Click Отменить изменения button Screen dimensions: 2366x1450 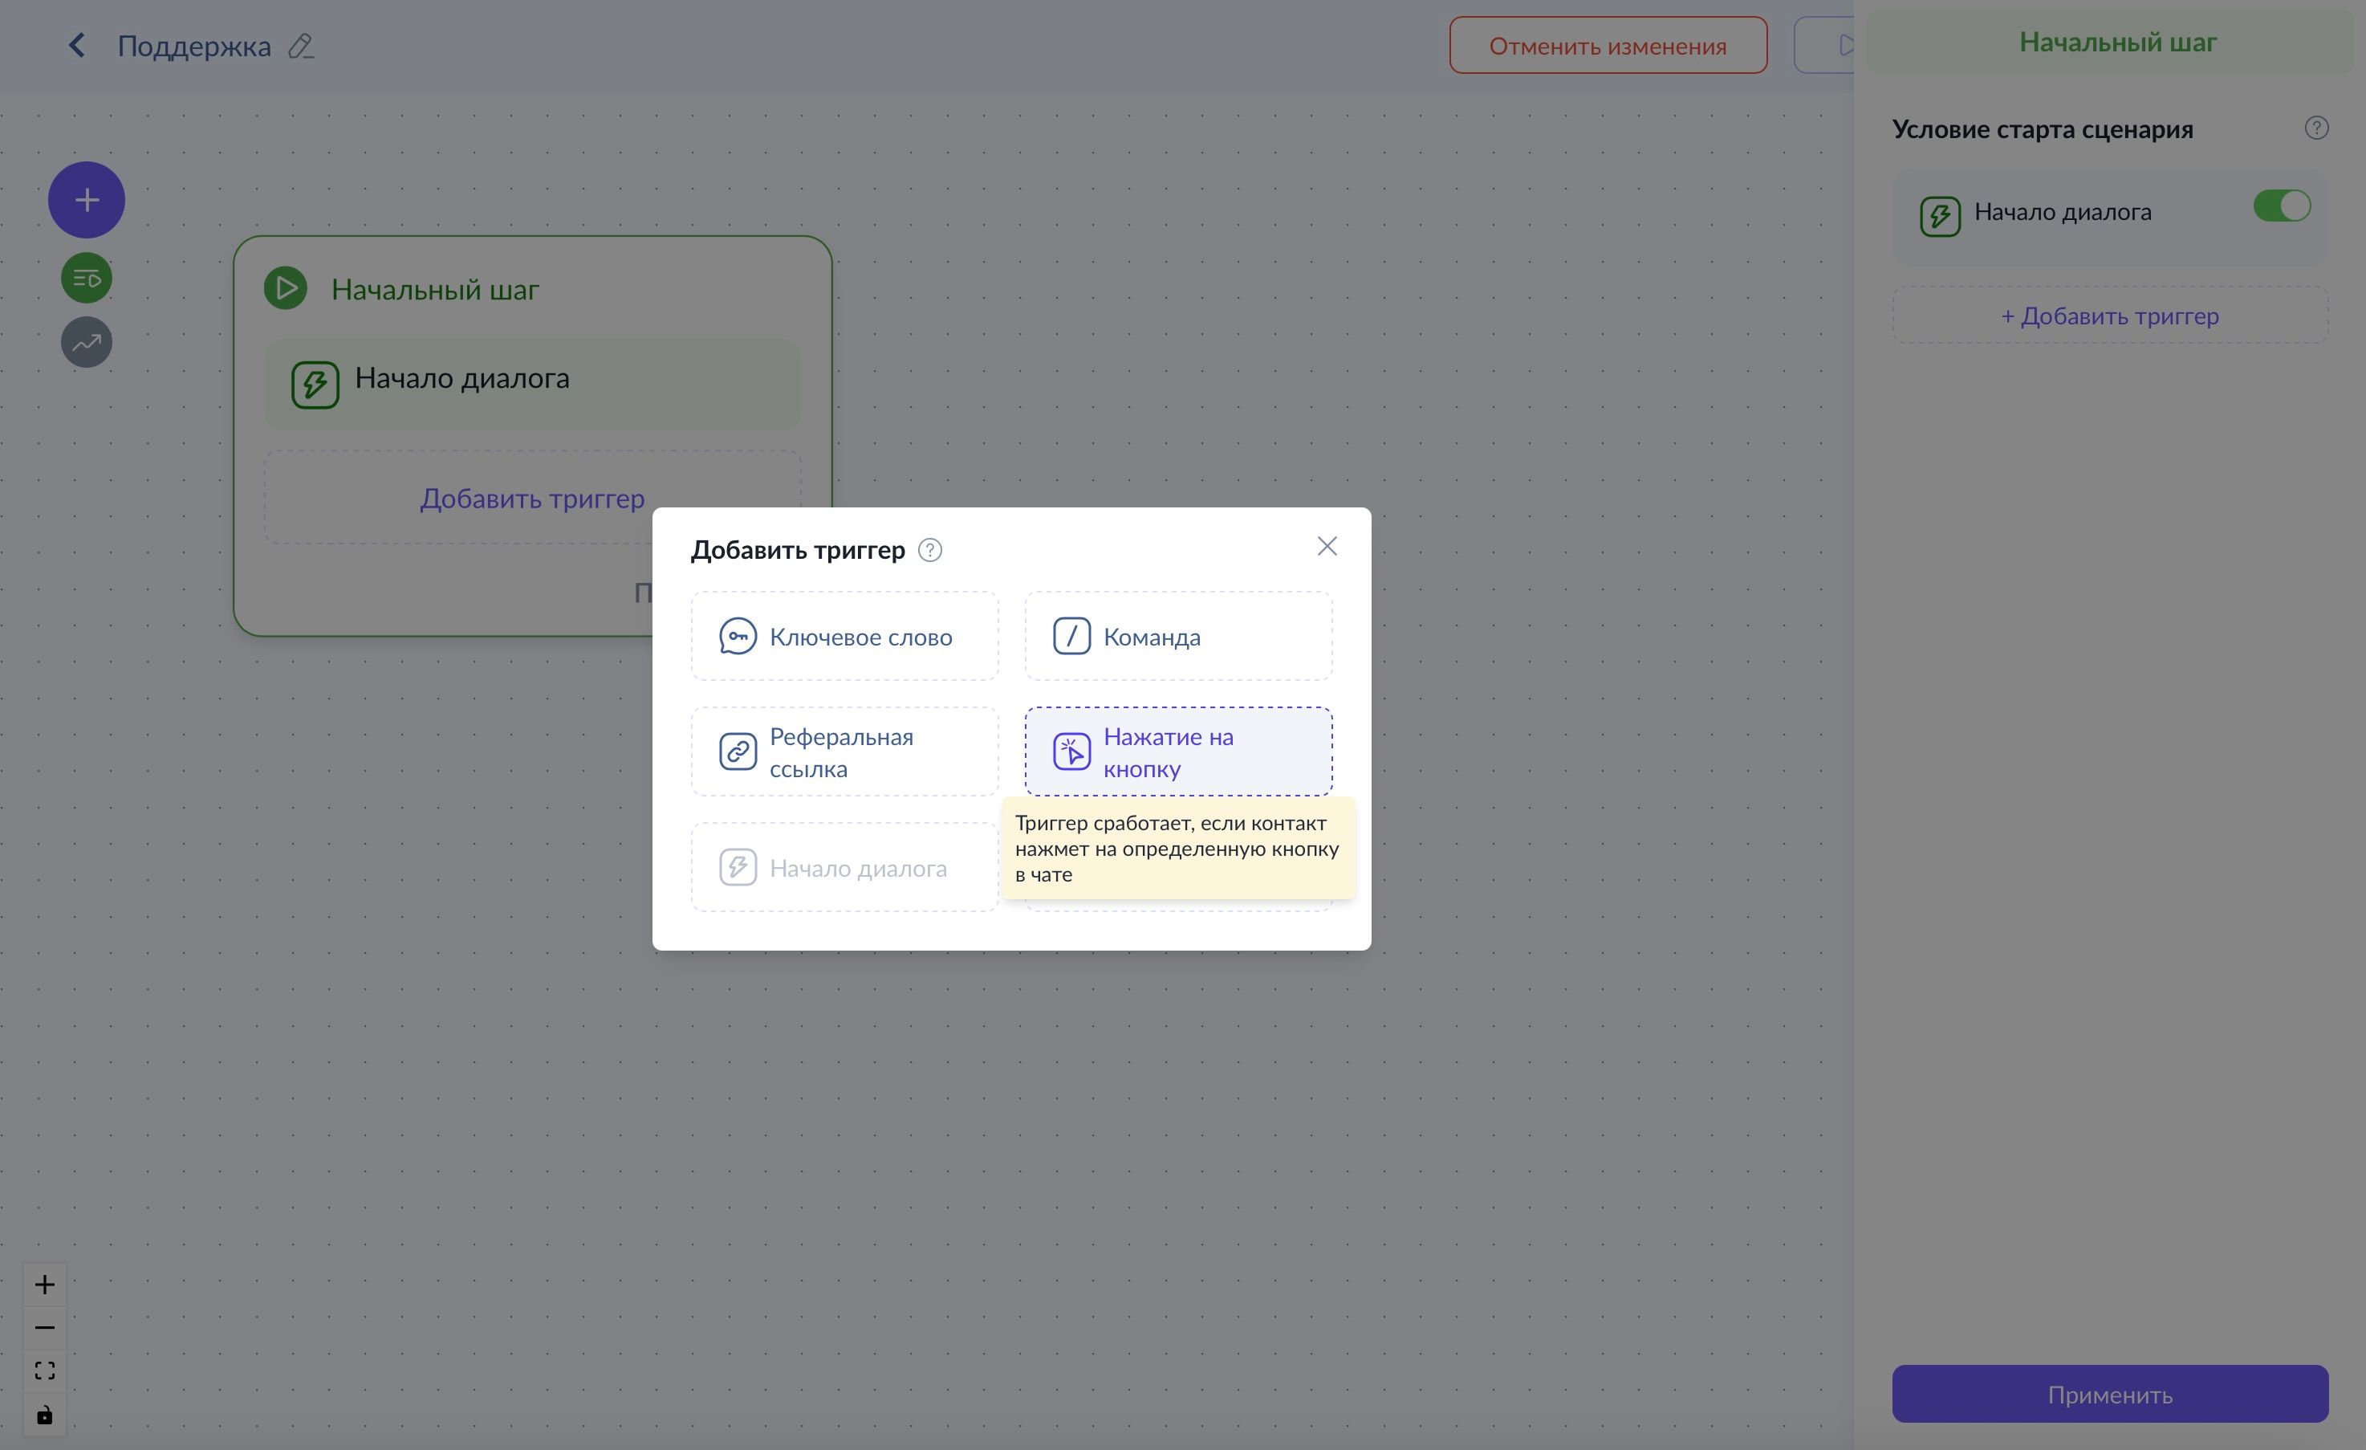point(1608,45)
